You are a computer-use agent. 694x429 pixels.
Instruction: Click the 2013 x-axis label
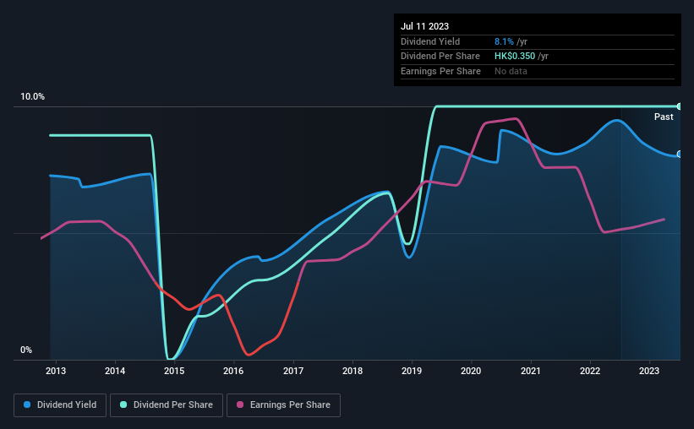[x=56, y=371]
